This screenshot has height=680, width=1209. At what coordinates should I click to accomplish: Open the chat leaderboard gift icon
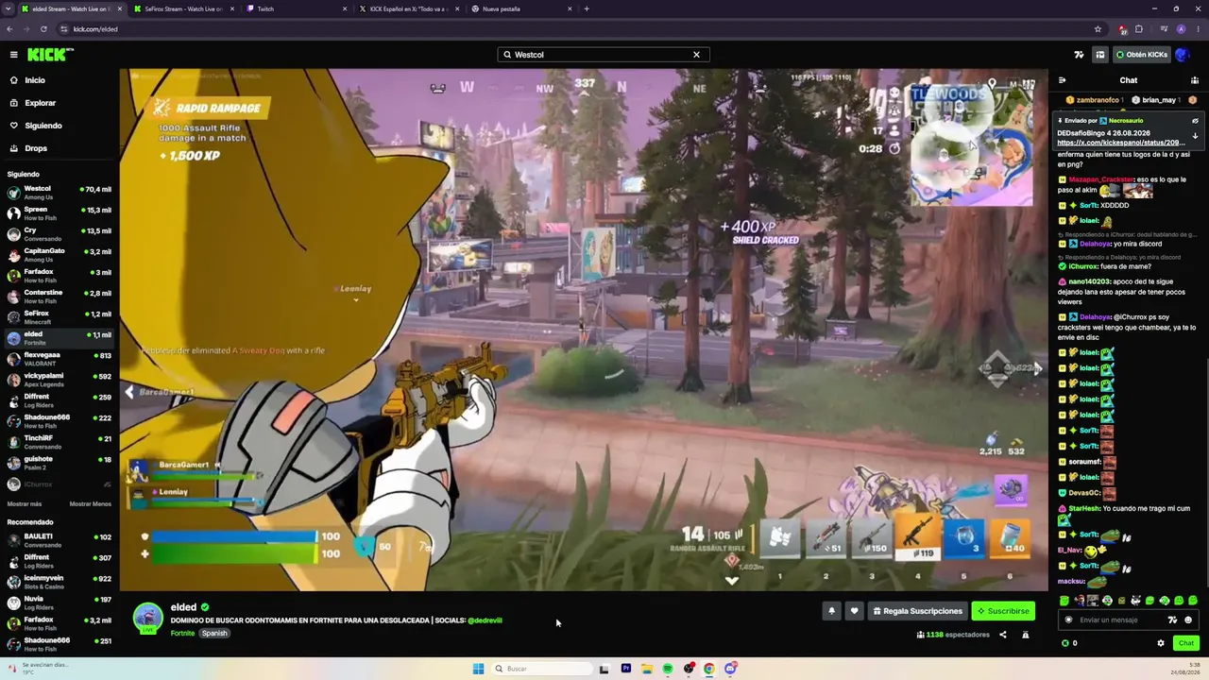[1195, 80]
